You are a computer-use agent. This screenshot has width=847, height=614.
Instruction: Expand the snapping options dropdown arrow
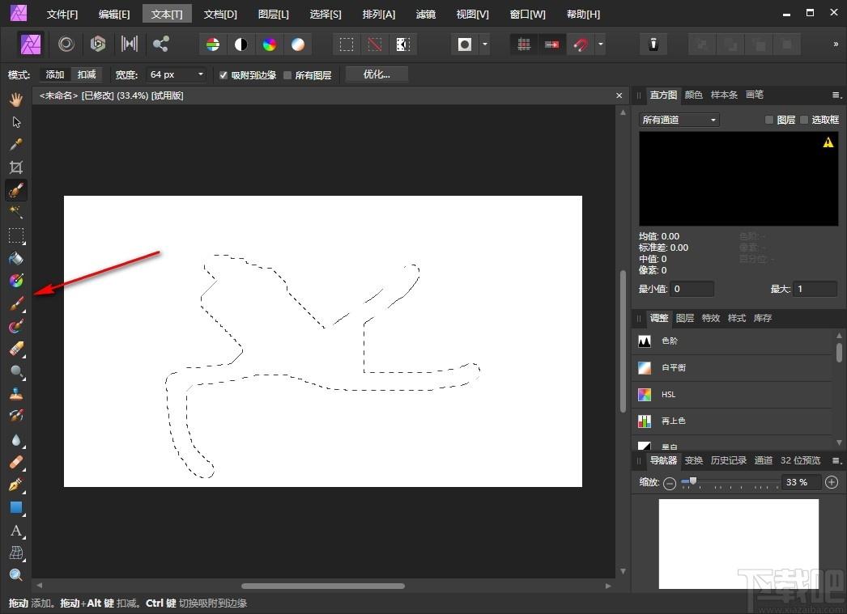(x=600, y=44)
